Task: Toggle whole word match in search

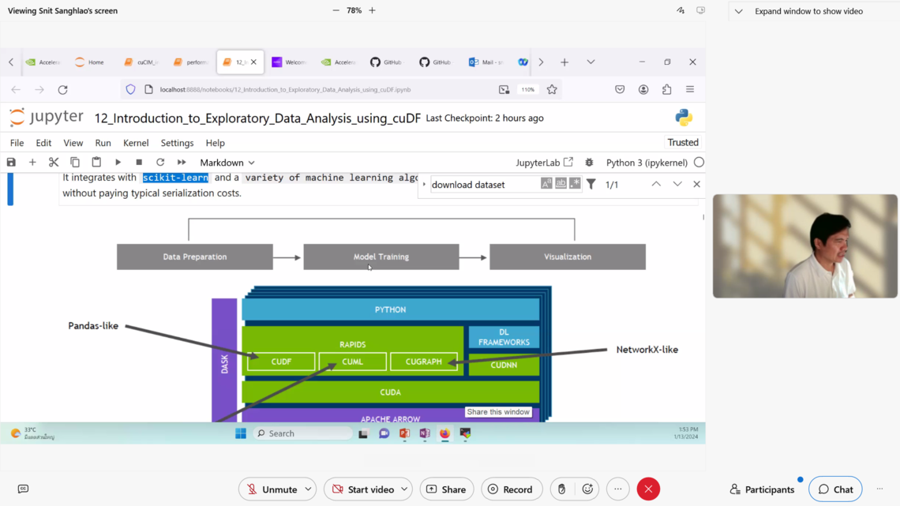Action: click(561, 184)
